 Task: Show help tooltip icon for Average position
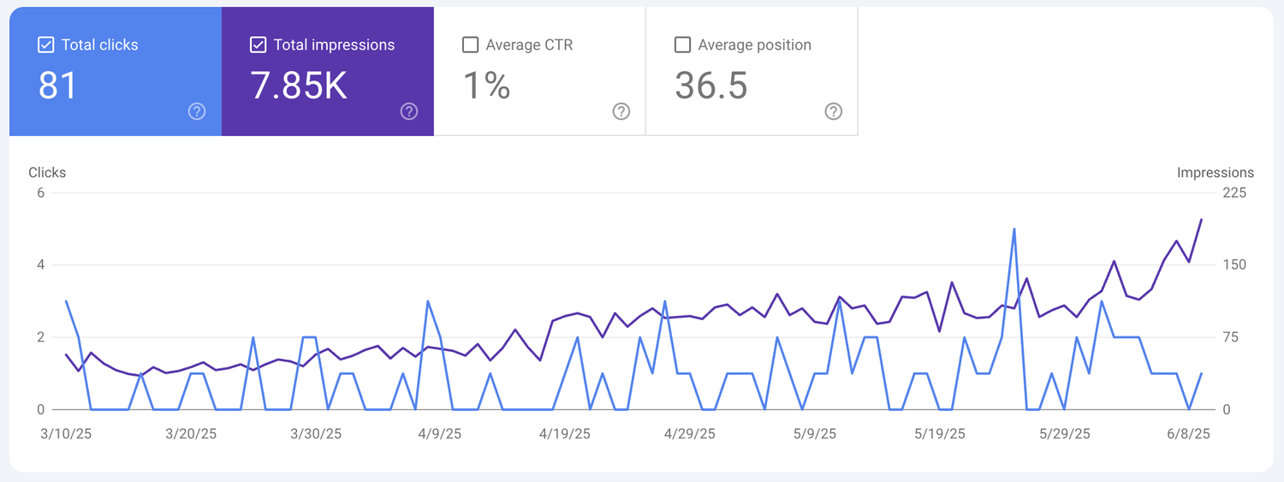833,111
